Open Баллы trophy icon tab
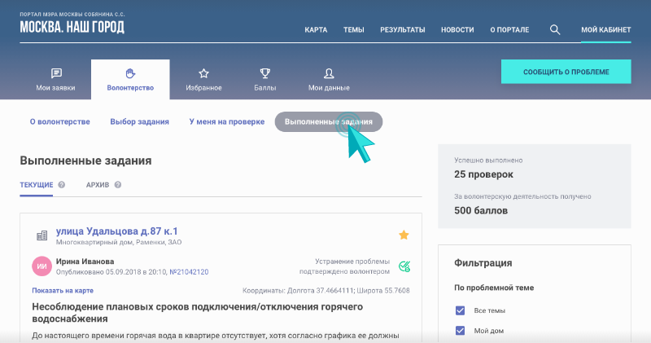Viewport: 651px width, 343px height. click(264, 73)
